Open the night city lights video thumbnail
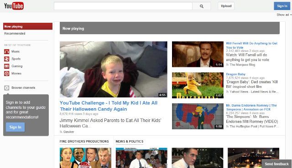Screen dimensions: 292x168 pos(254,158)
